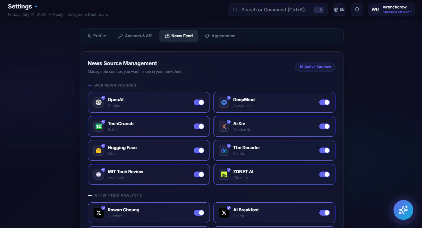The image size is (422, 228).
Task: Click the AI Breakfast analyst name
Action: [246, 210]
